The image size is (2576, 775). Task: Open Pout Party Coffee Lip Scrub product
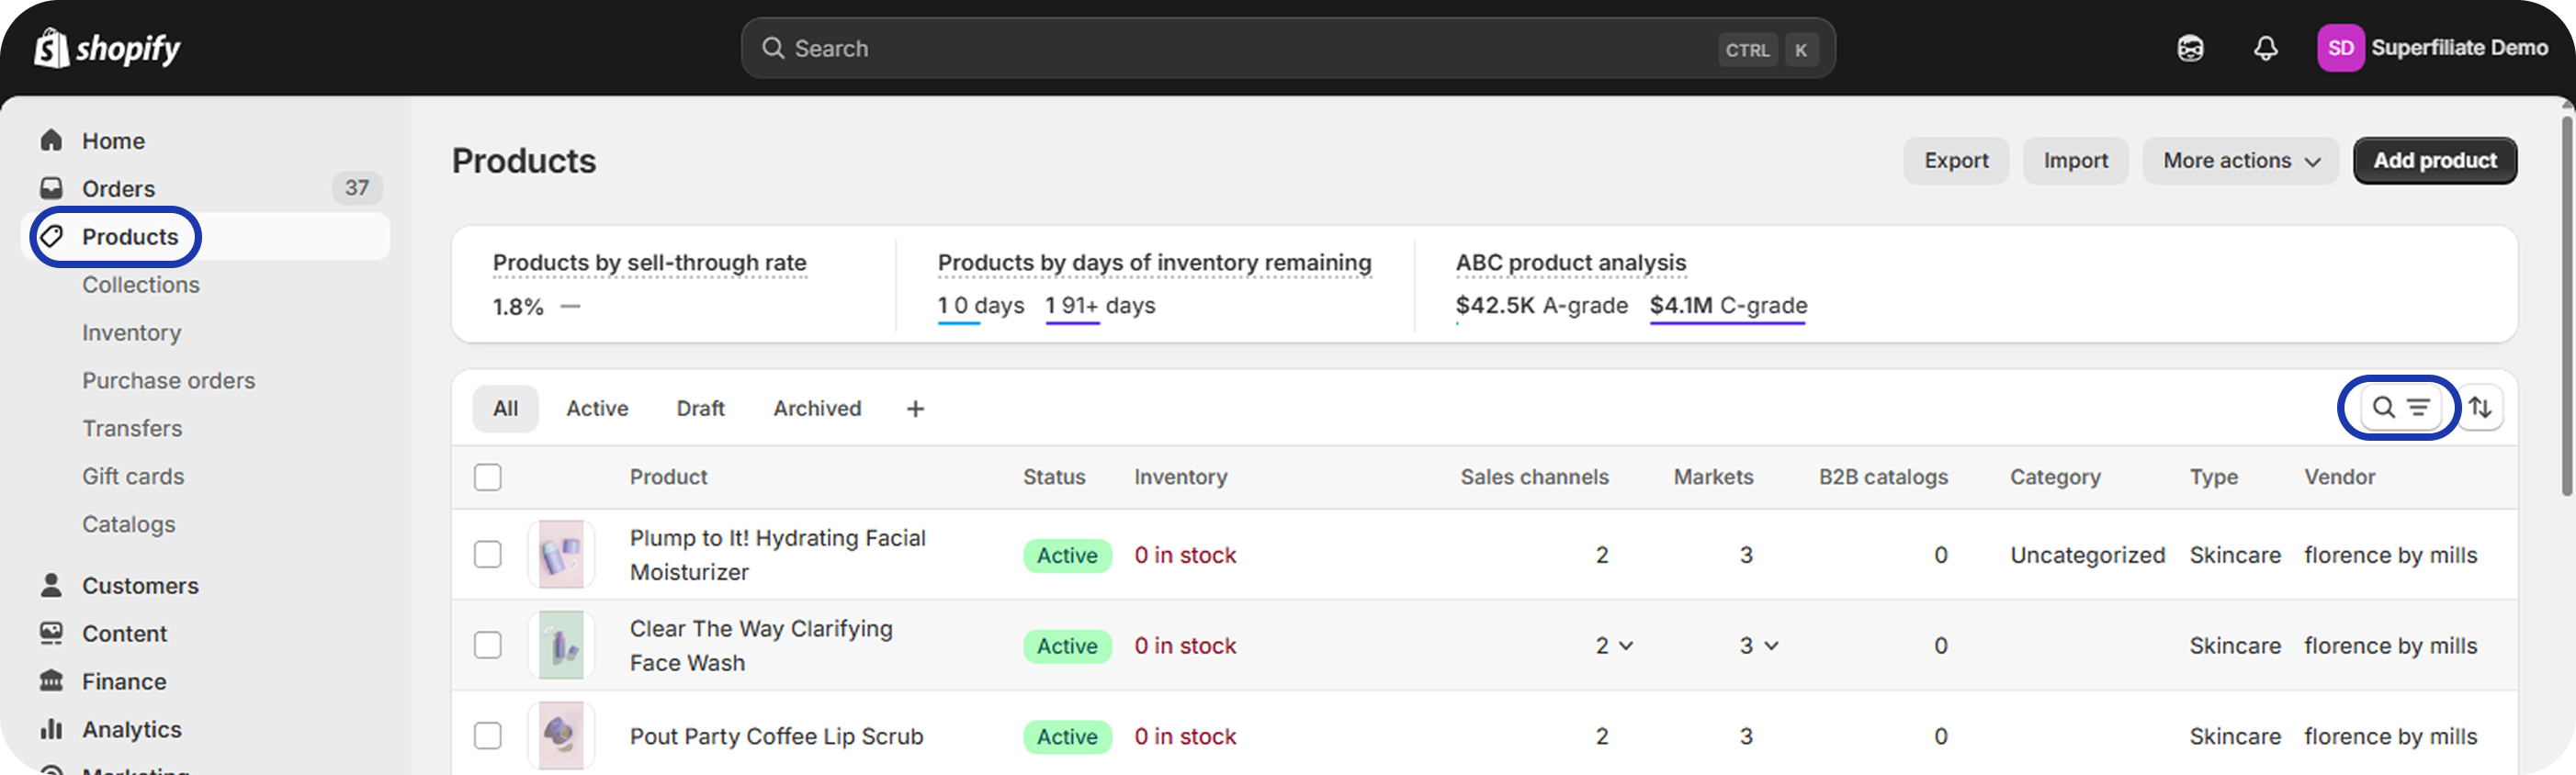(776, 736)
